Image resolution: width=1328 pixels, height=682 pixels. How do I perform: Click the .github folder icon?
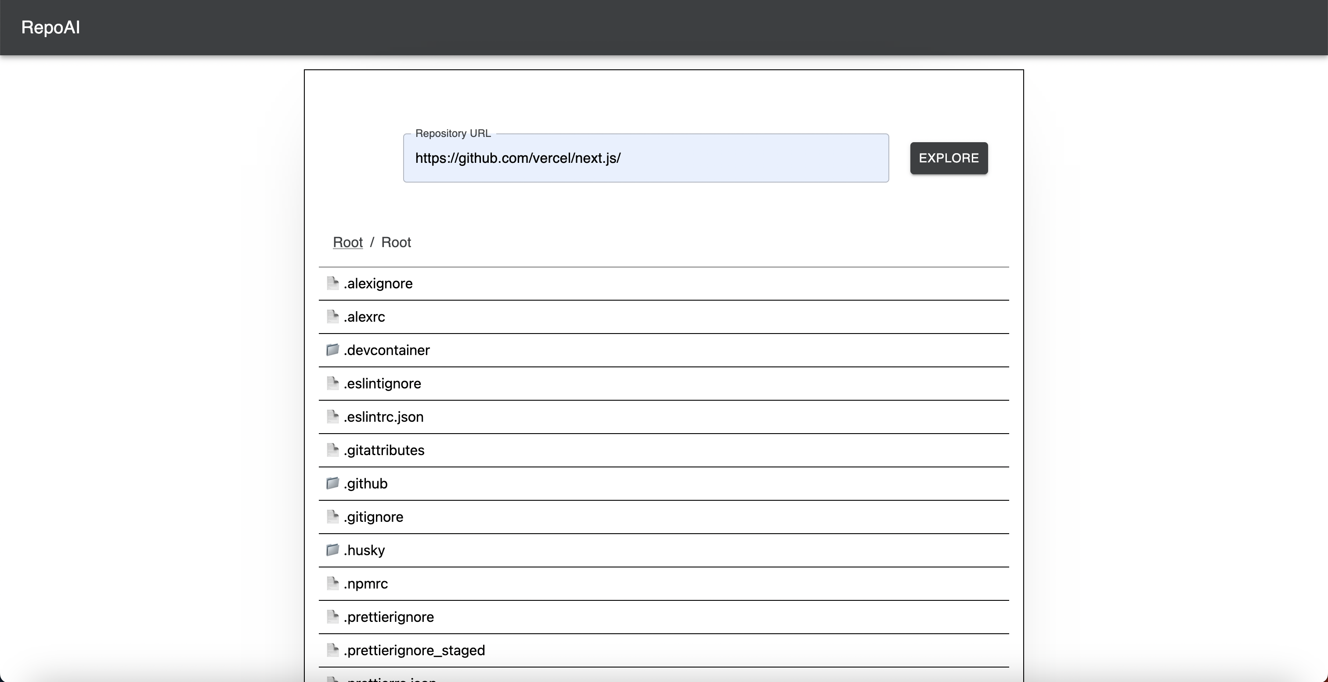332,483
